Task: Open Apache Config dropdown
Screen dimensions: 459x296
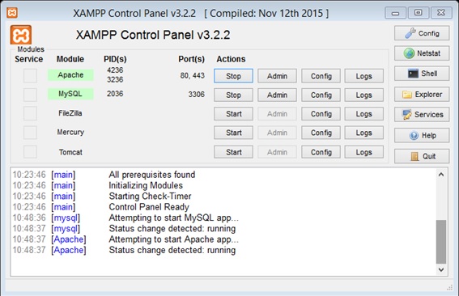Action: click(x=321, y=76)
